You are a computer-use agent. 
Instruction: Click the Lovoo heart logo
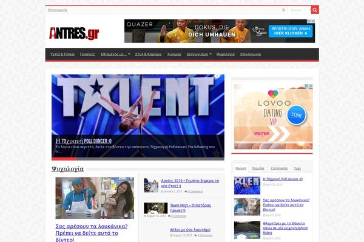273,94
